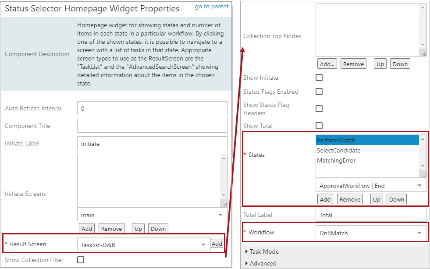Viewport: 430px width, 269px height.
Task: Enable the Show Initiate checkbox
Action: [x=319, y=78]
